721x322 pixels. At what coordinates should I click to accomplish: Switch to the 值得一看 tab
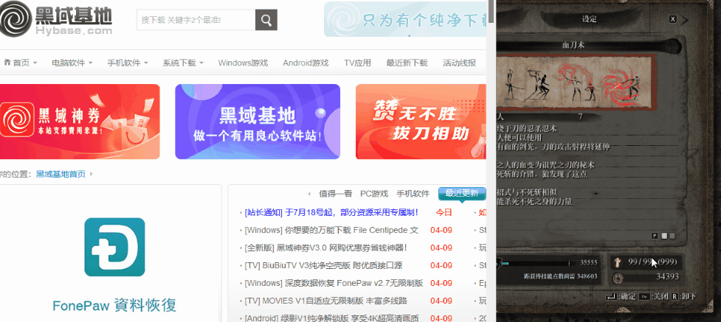tap(336, 194)
